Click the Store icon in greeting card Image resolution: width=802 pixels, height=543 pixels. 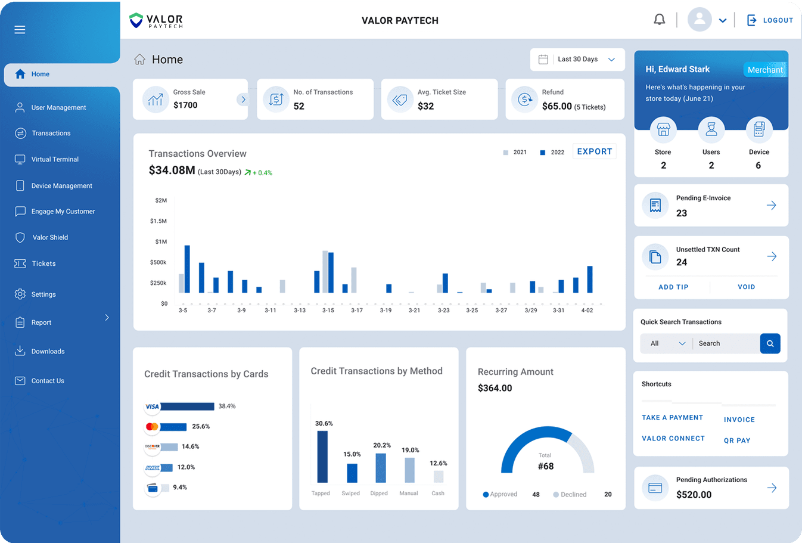tap(663, 129)
